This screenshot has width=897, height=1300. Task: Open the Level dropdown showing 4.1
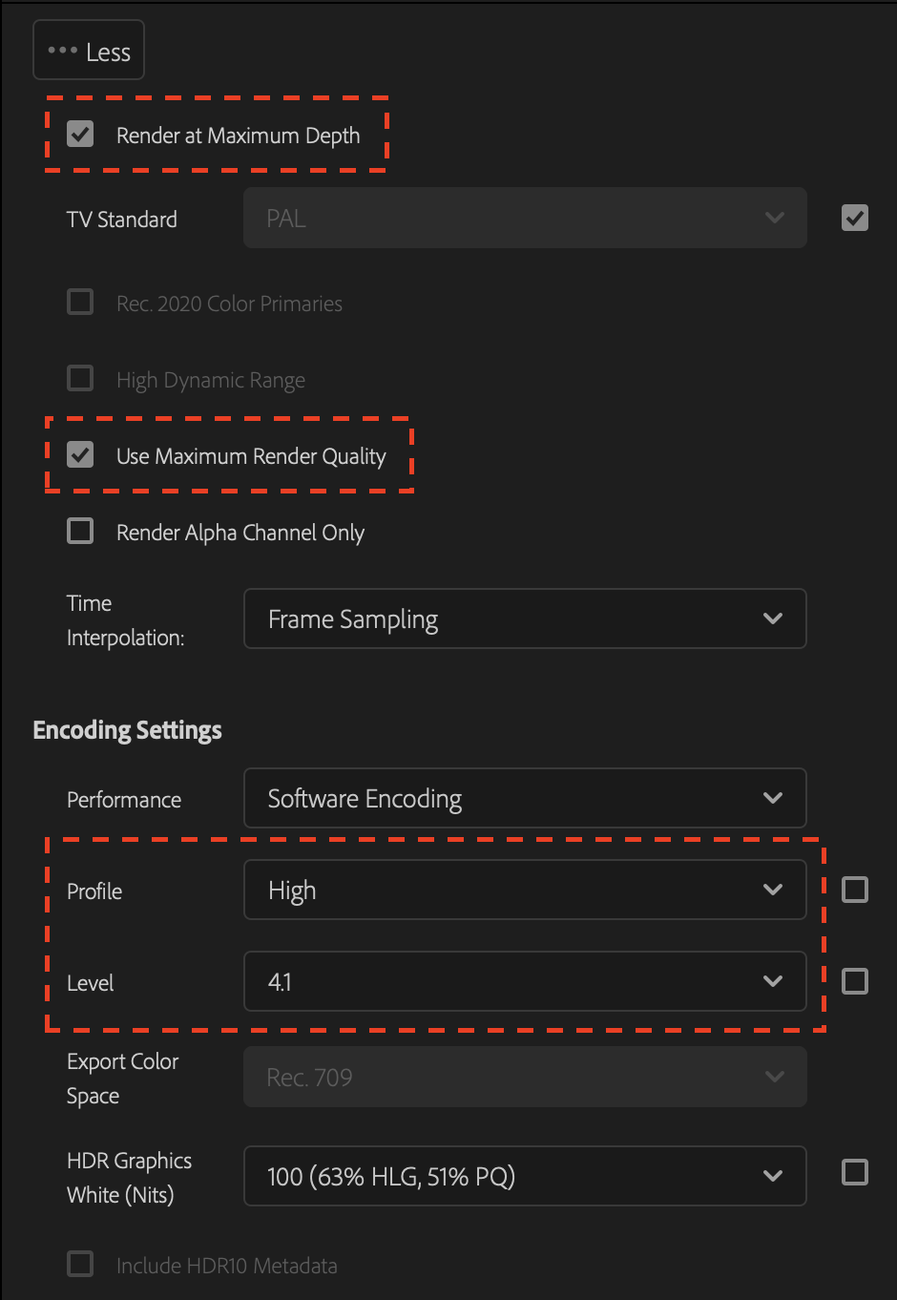point(525,981)
